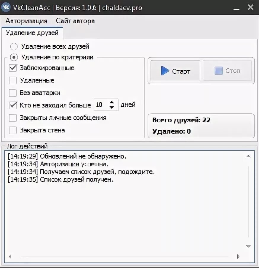Screen dimensions: 259x269
Task: Switch to the Удаление друзей tab
Action: point(32,33)
